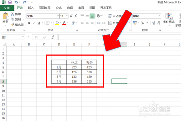Viewport: 181px width, 121px height.
Task: Increase decimal places
Action: coord(154,23)
